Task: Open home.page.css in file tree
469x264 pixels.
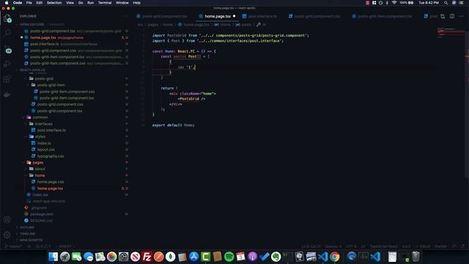Action: point(51,182)
